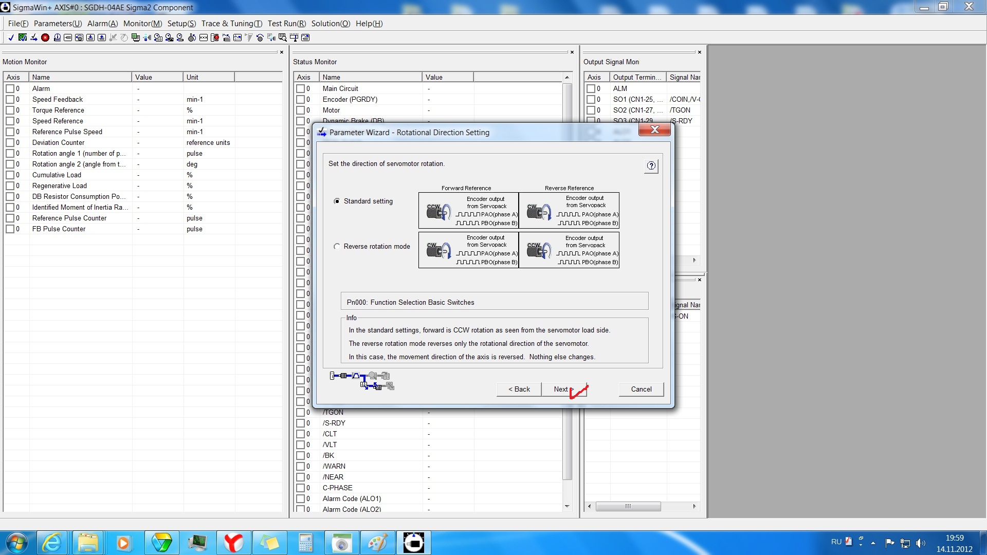Open the help question mark in wizard

(x=651, y=166)
